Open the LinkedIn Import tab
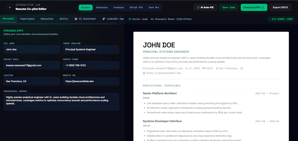Viewport: 298px width, 141px height. point(113,19)
